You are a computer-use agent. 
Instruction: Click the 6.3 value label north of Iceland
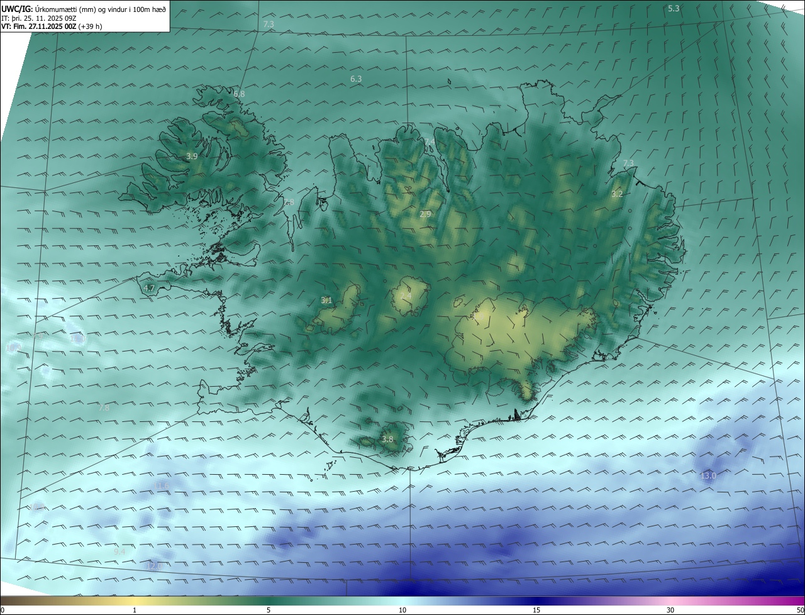point(356,79)
